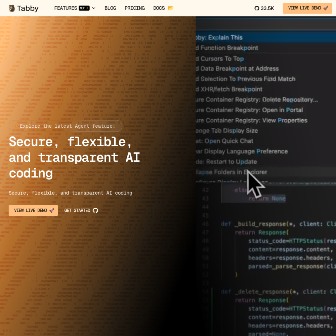The image size is (336, 336).
Task: Click the NEW badge next to Features
Action: pyautogui.click(x=84, y=8)
